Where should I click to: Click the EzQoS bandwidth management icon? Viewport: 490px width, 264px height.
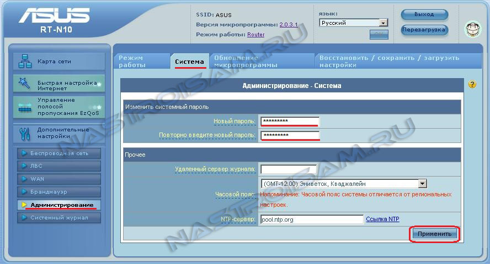[25, 107]
